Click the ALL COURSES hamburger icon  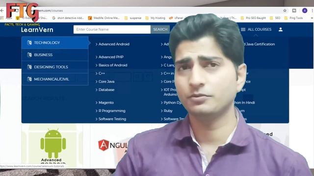point(243,29)
